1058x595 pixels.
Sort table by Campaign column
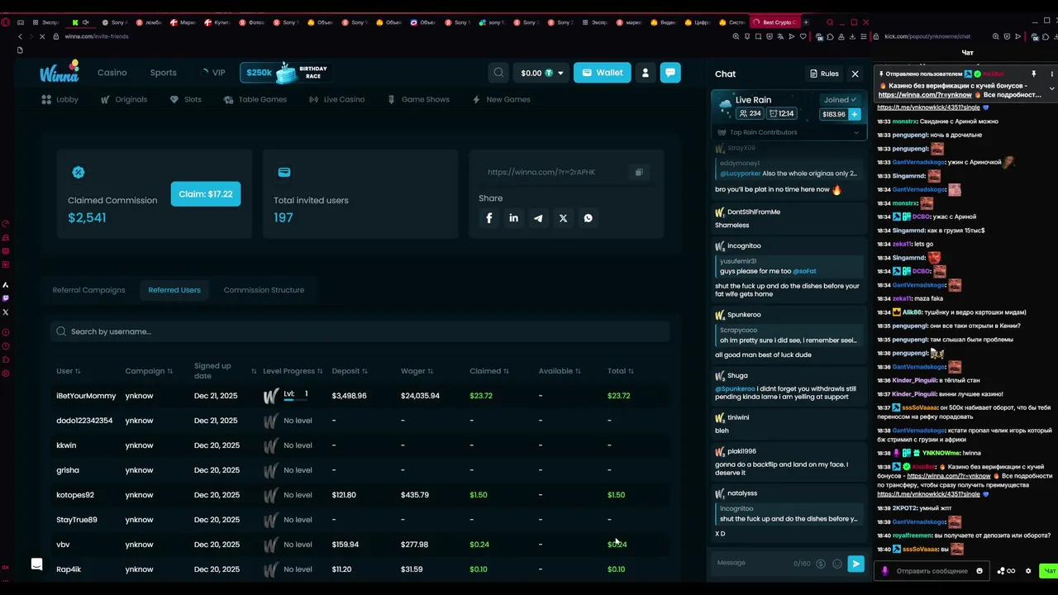tap(149, 371)
